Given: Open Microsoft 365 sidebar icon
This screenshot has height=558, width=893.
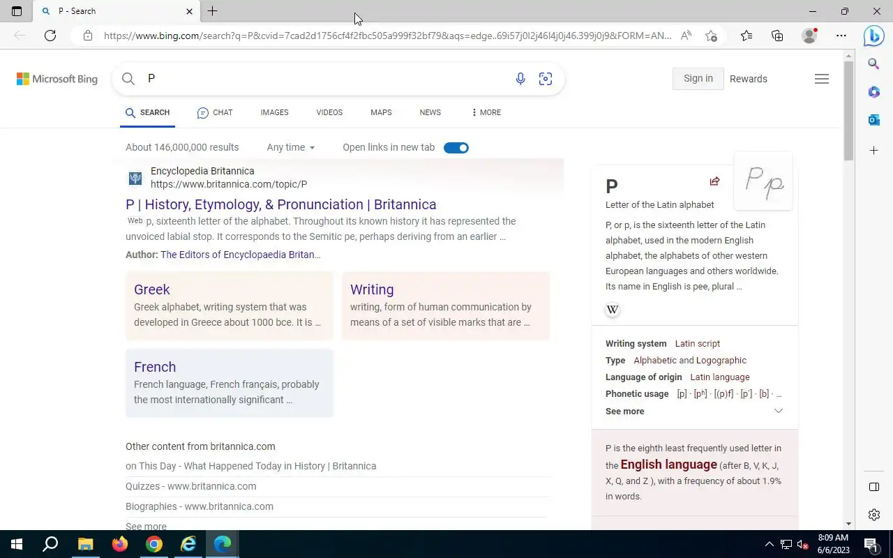Looking at the screenshot, I should [873, 92].
